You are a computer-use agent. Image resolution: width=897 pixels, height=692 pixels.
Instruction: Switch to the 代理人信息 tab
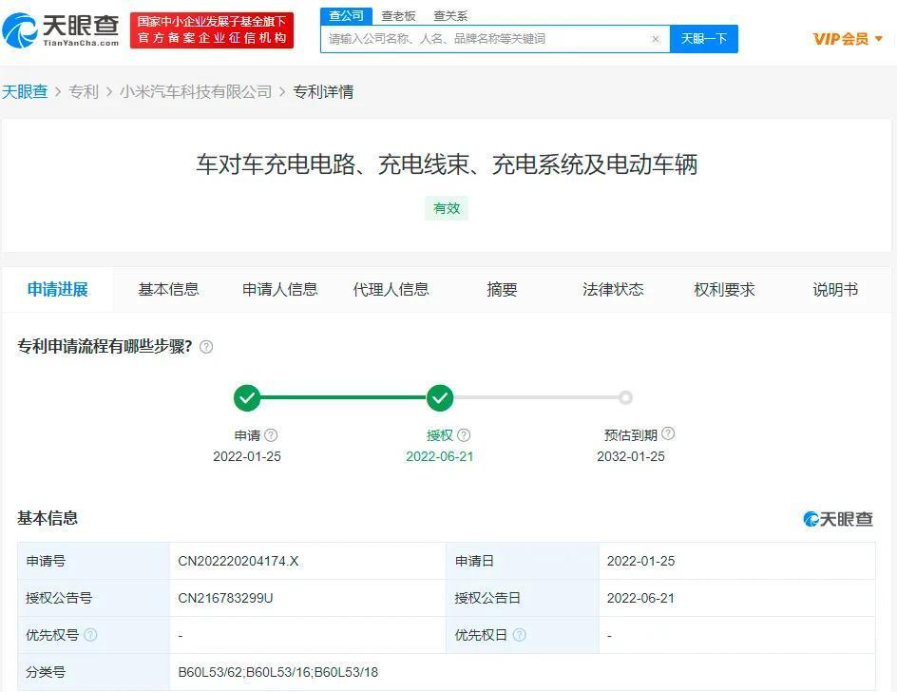(391, 289)
